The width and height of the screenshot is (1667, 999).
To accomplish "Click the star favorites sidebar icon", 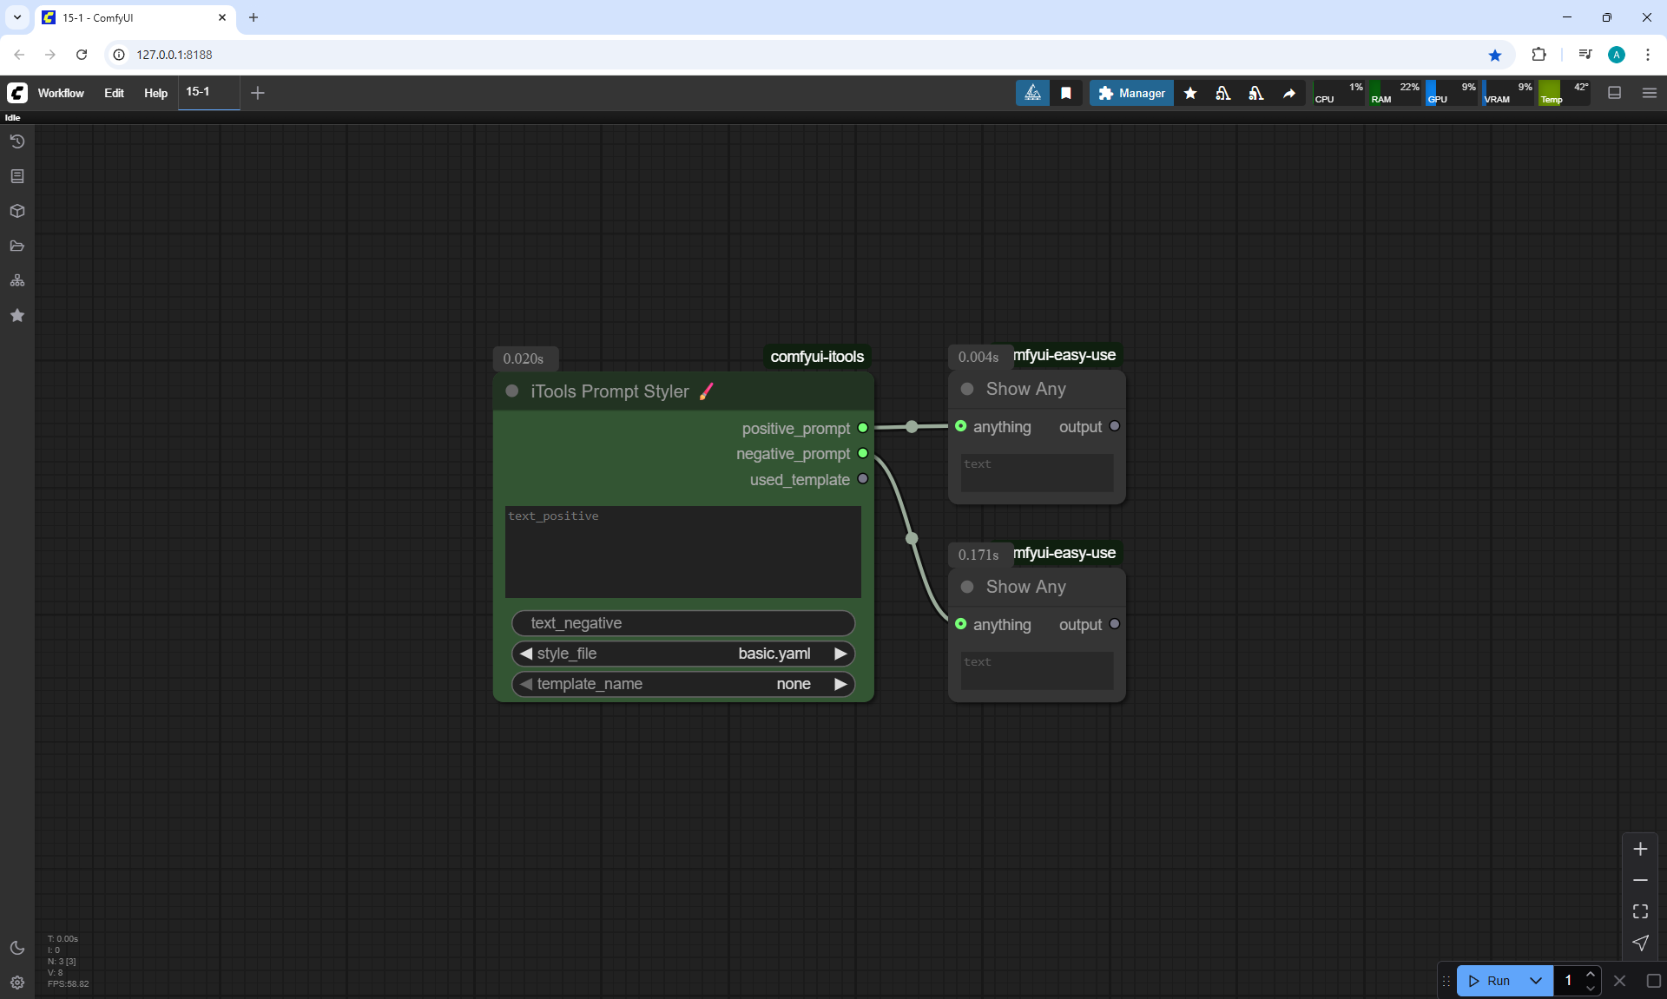I will [17, 315].
